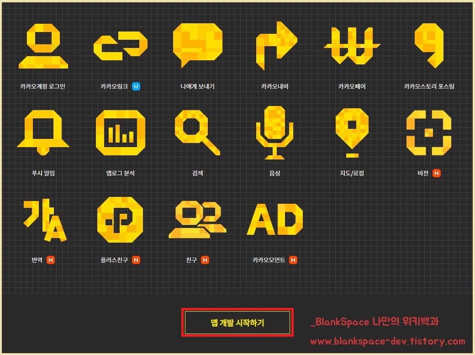Open the 번역 translation icon
Image resolution: width=475 pixels, height=355 pixels.
point(45,220)
